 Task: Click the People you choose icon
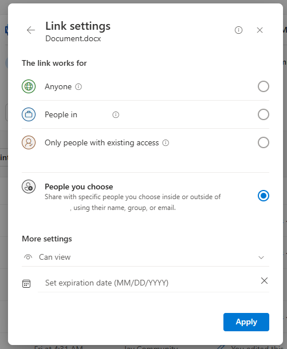point(29,187)
